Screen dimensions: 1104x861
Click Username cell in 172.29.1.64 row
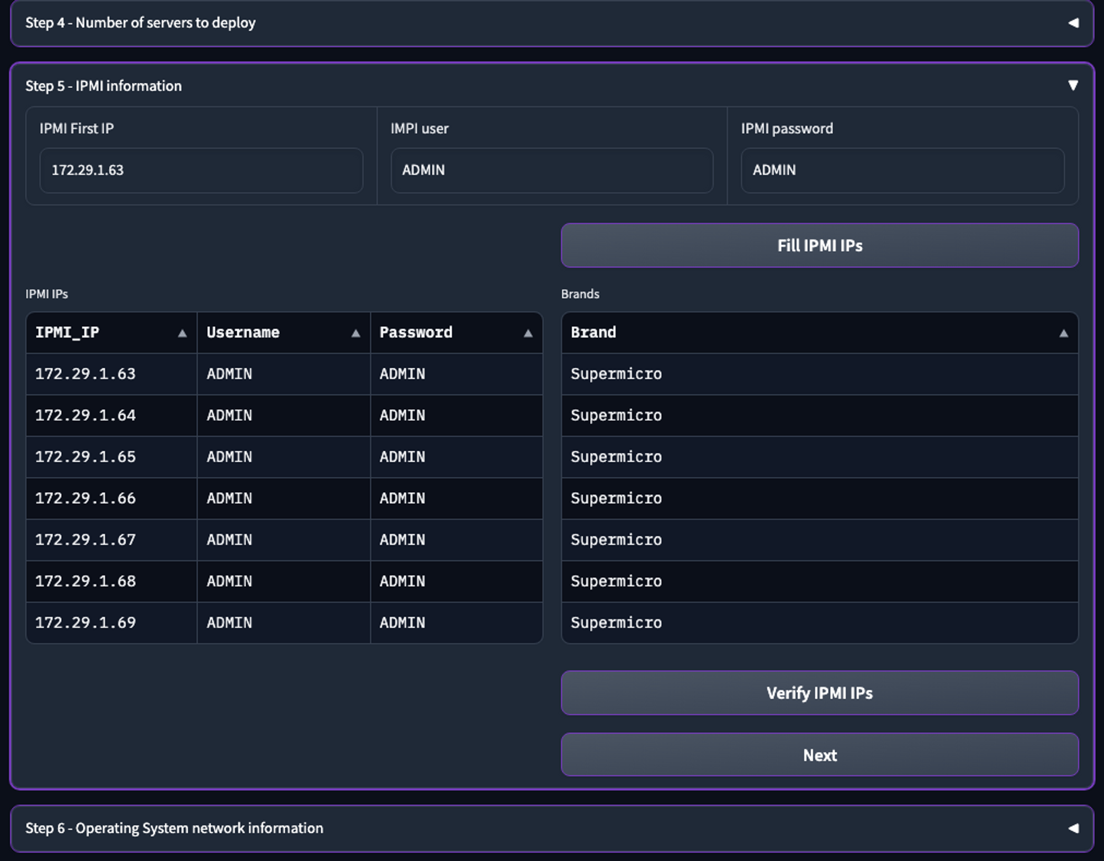click(283, 415)
